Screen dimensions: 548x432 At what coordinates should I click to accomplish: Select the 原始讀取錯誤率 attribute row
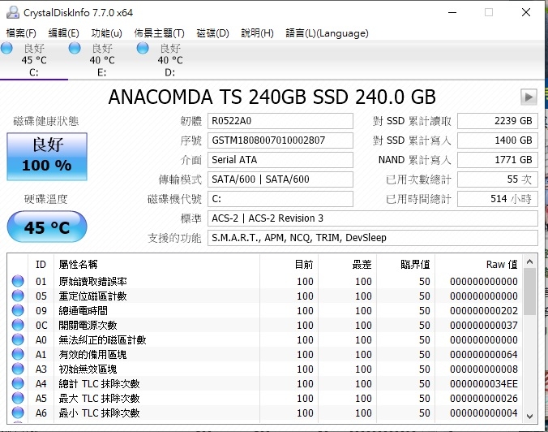265,281
